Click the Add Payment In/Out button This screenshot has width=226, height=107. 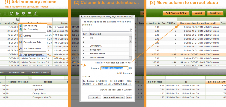pyautogui.click(x=176, y=13)
